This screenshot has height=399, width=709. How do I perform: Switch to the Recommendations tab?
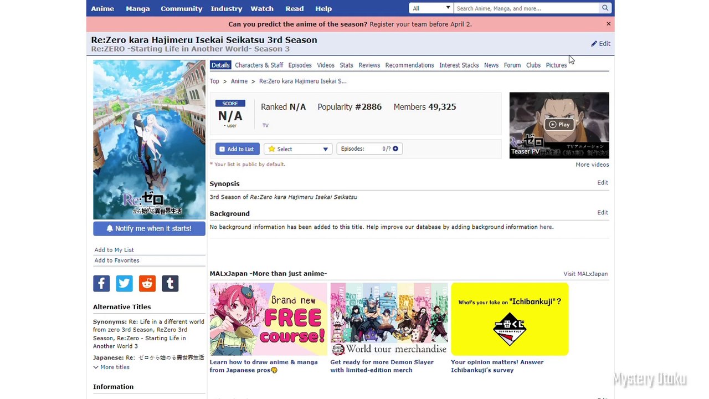tap(409, 65)
